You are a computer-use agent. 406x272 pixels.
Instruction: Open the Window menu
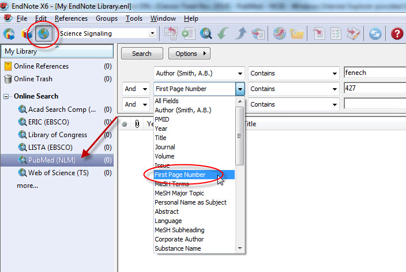coord(163,18)
